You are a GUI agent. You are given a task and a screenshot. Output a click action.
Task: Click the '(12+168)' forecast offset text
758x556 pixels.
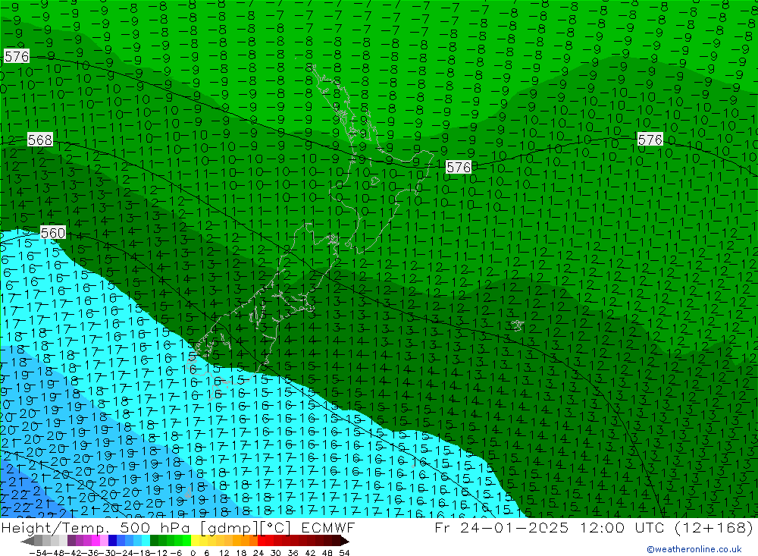[x=714, y=528]
